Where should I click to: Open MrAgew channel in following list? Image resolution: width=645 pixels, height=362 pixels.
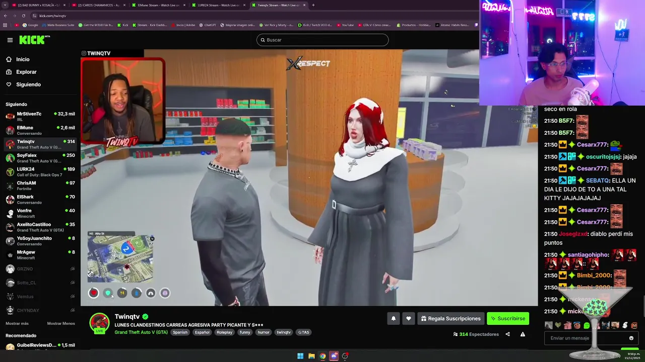[x=40, y=254]
